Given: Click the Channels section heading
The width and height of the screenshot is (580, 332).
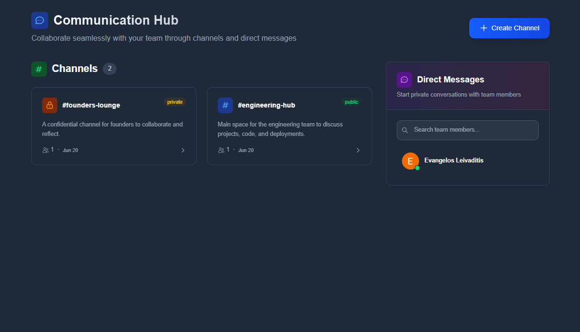Looking at the screenshot, I should tap(75, 69).
